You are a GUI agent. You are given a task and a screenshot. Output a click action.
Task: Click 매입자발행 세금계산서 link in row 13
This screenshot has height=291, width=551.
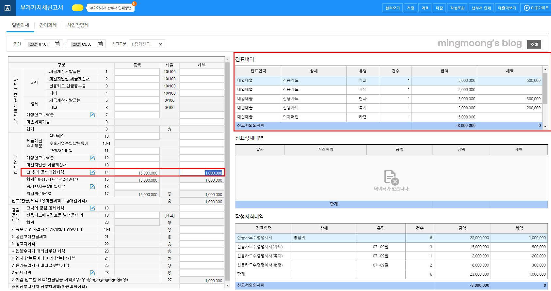click(x=46, y=165)
